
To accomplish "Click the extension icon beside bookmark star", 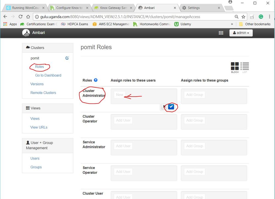I will click(x=252, y=17).
